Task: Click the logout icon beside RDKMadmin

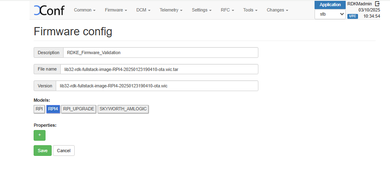Action: click(x=378, y=4)
